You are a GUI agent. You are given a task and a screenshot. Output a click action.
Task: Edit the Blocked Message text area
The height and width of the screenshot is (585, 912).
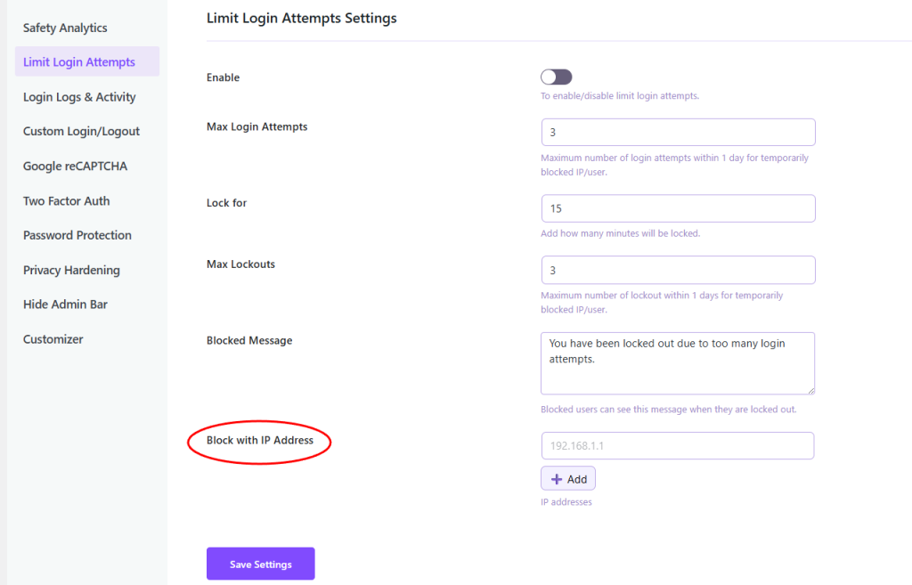point(678,362)
